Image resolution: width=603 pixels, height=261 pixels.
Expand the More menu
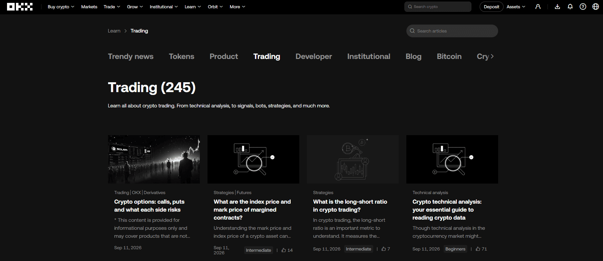pyautogui.click(x=237, y=7)
